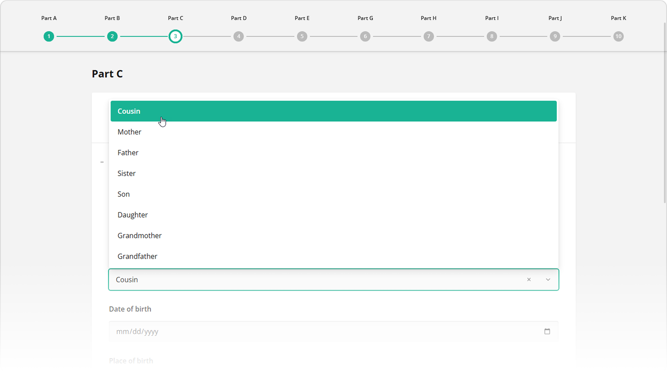Click the completed checkmark circle under Part A
This screenshot has width=667, height=373.
pyautogui.click(x=49, y=36)
